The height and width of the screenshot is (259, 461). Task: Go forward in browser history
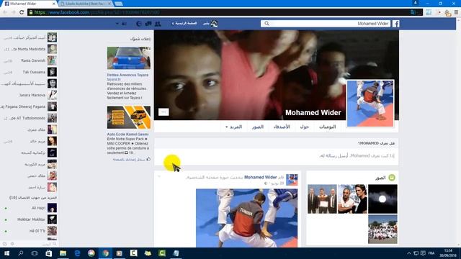(x=13, y=12)
